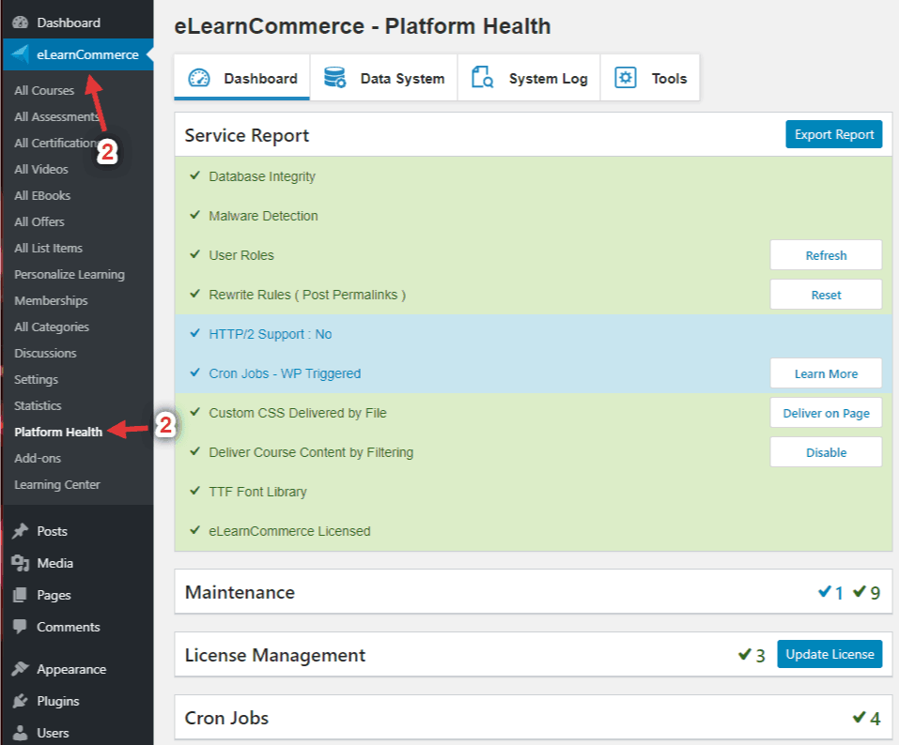Click the database icon on Data System tab
899x745 pixels.
[334, 78]
